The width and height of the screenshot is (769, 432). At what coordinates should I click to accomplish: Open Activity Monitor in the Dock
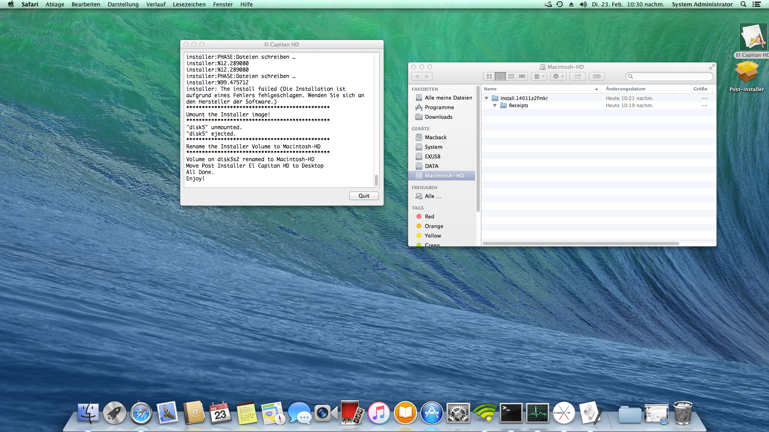537,413
